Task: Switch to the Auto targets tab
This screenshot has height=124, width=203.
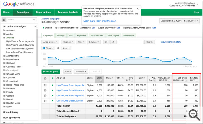Action: (113, 36)
